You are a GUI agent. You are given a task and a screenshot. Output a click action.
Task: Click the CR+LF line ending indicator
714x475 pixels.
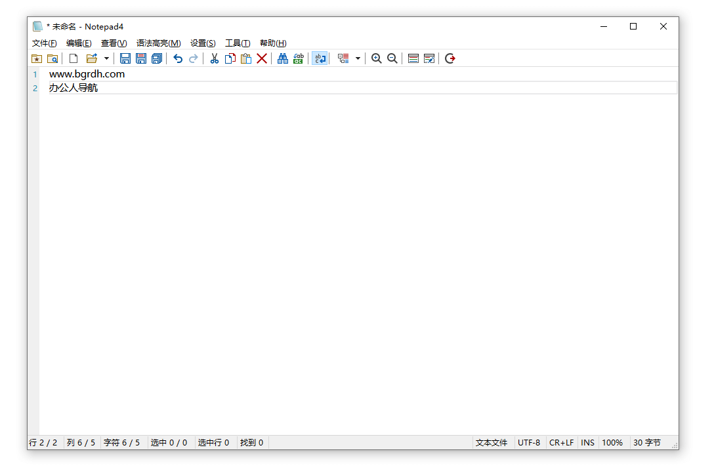pyautogui.click(x=561, y=442)
